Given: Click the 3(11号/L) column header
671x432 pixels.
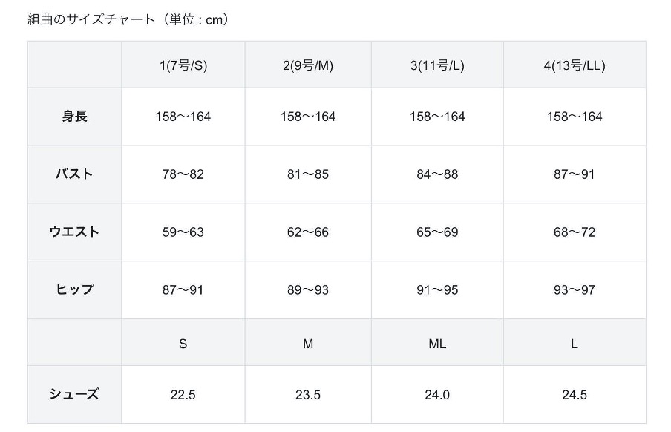Looking at the screenshot, I should (x=437, y=65).
